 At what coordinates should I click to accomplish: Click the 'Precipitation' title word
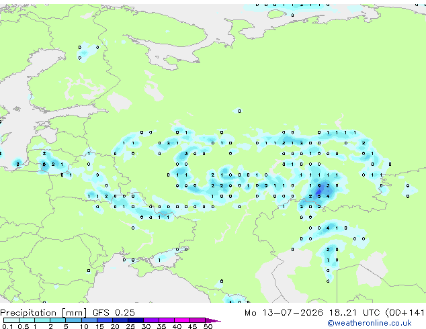pos(28,313)
